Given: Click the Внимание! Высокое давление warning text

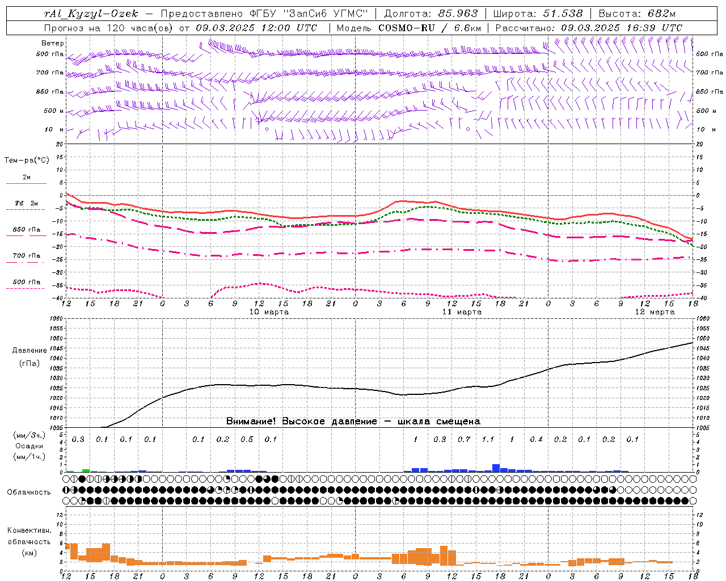Looking at the screenshot, I should pos(353,422).
